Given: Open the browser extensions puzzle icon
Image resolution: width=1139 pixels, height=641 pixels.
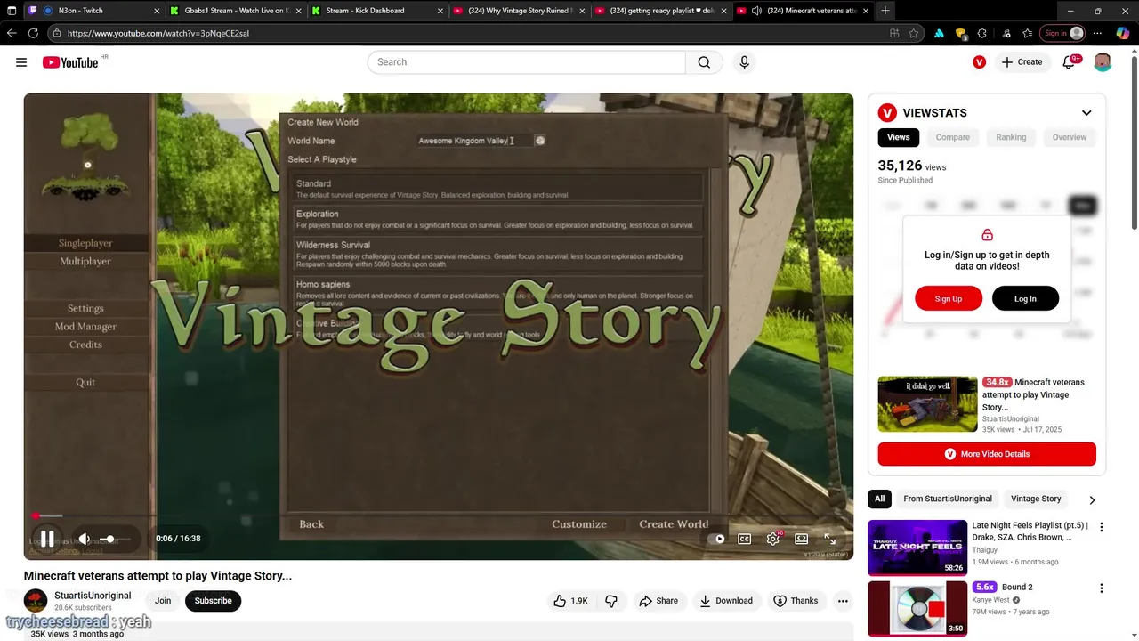Looking at the screenshot, I should click(981, 33).
